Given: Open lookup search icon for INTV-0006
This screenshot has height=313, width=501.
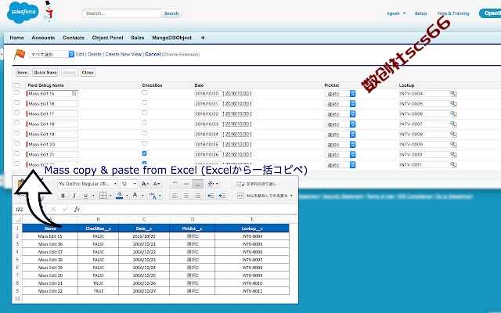Looking at the screenshot, I should point(453,114).
